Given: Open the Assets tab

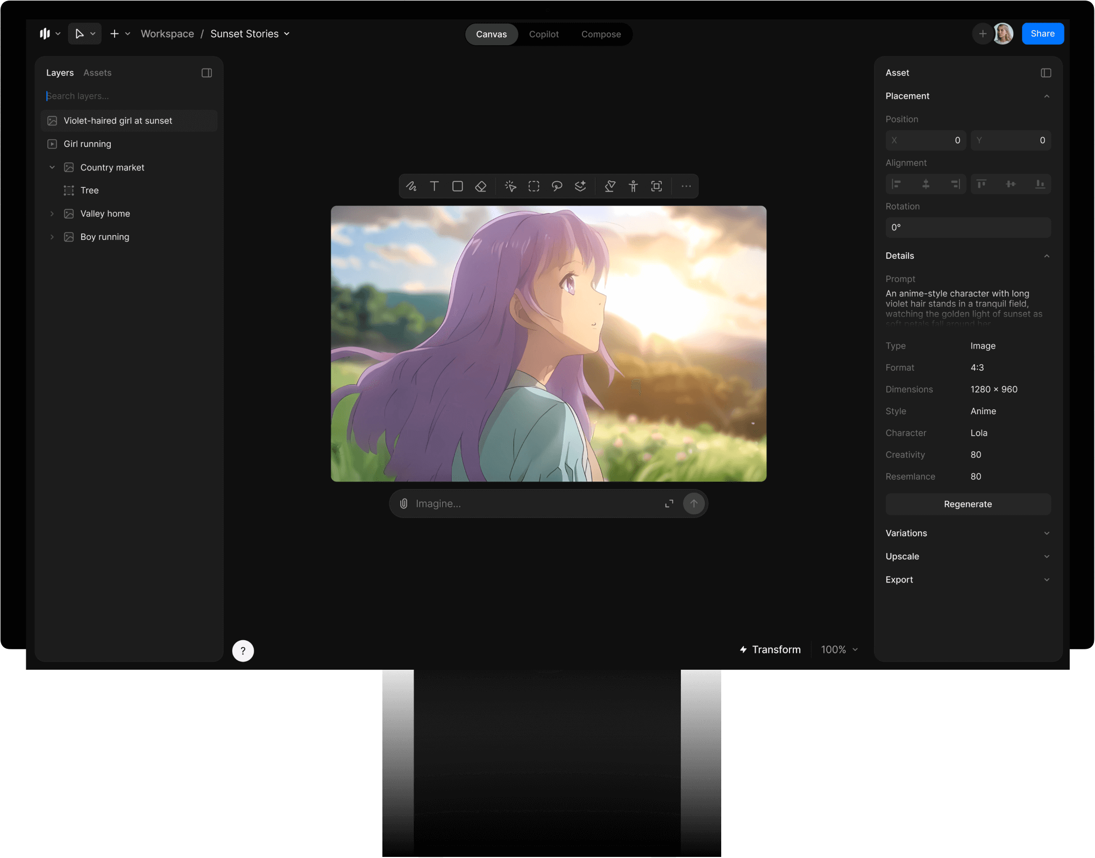Looking at the screenshot, I should pos(97,73).
